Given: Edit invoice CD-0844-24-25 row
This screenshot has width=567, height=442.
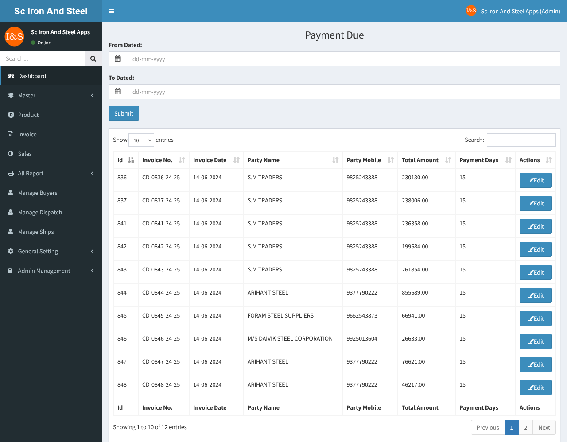Looking at the screenshot, I should [535, 295].
